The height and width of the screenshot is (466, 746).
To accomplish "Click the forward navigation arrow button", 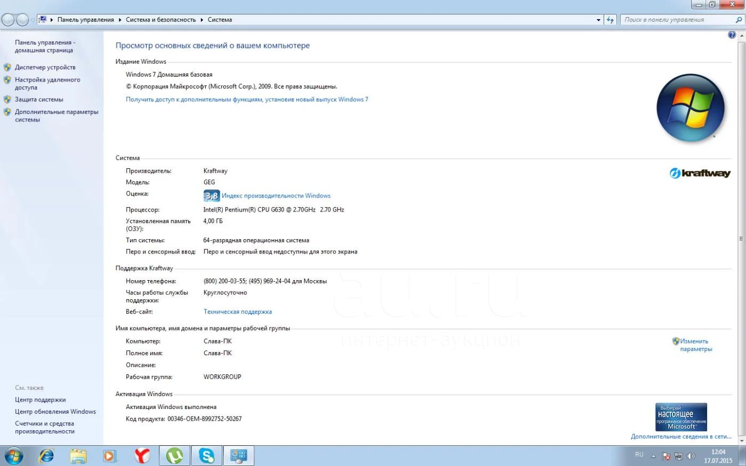I will point(22,20).
